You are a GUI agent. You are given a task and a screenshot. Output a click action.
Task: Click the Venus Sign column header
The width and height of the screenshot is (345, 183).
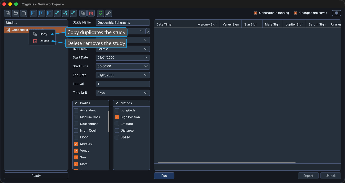(231, 24)
